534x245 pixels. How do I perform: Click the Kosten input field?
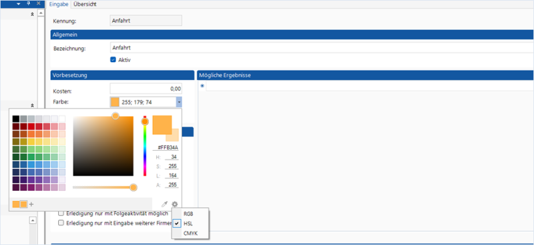[146, 89]
